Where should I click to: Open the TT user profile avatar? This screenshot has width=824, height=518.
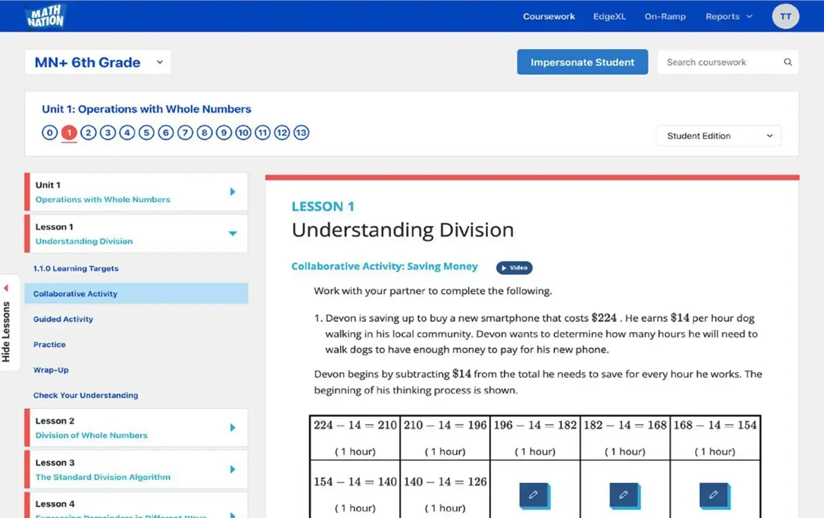click(x=785, y=16)
